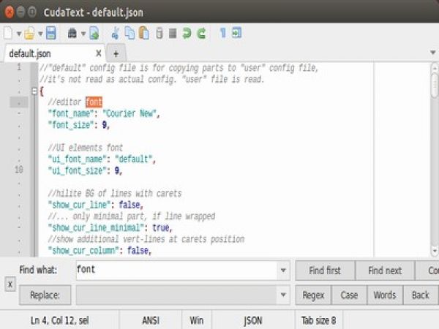The image size is (439, 329).
Task: Click the Ln 4, Col 12 status field
Action: tap(59, 320)
